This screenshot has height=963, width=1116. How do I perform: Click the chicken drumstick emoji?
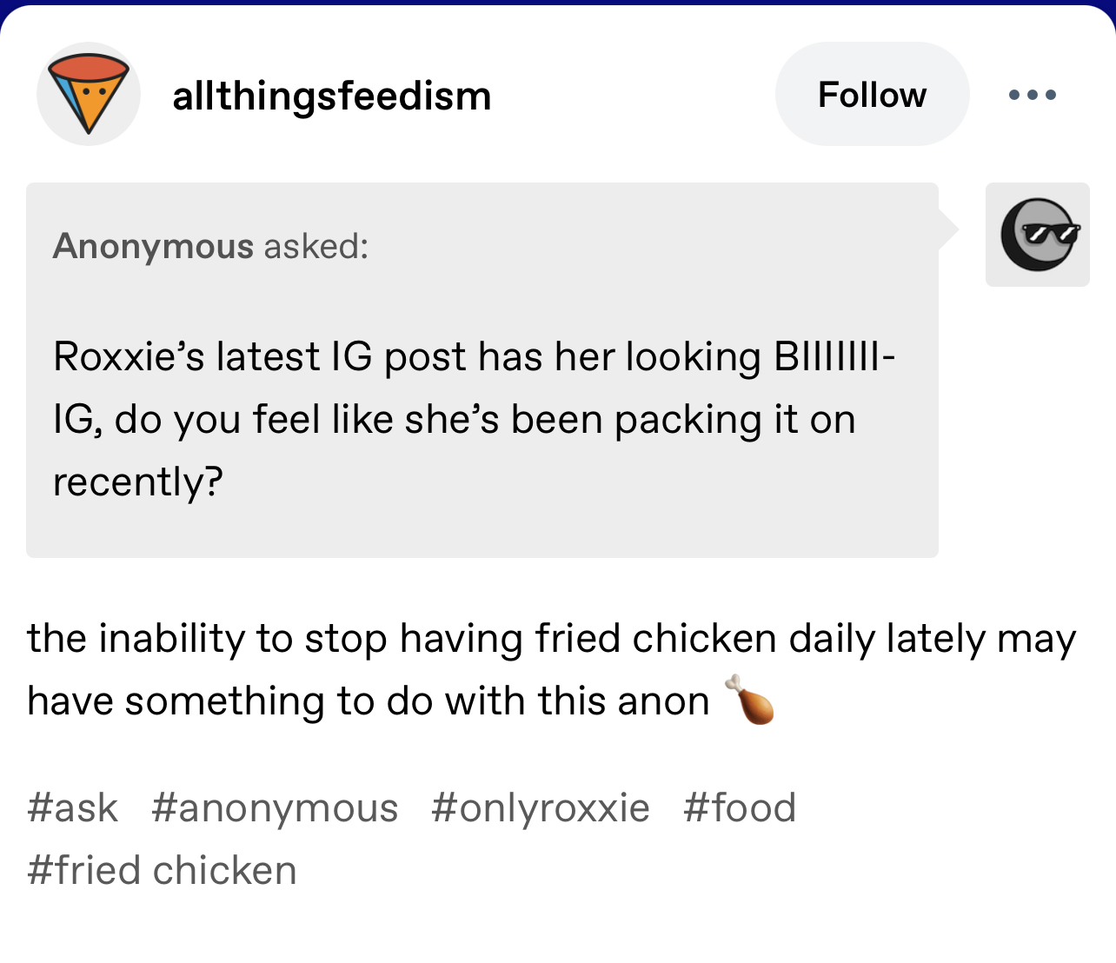point(749,700)
